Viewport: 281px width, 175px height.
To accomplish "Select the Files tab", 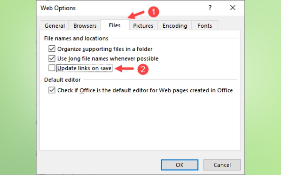I will (115, 25).
